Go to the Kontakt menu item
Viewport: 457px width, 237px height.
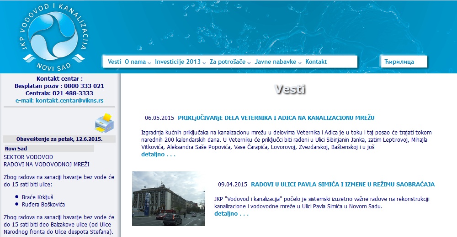point(316,62)
